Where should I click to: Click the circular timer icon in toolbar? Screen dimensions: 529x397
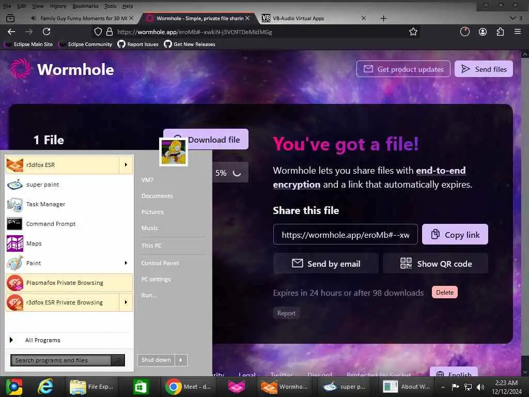click(x=465, y=32)
